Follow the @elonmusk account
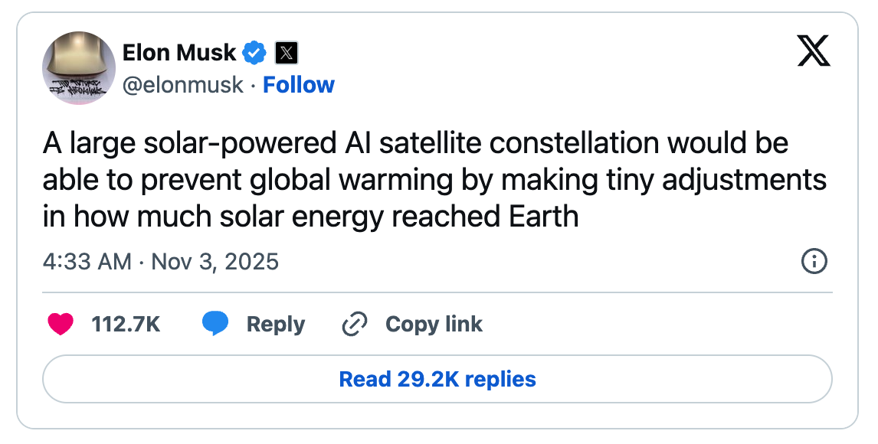 (299, 85)
